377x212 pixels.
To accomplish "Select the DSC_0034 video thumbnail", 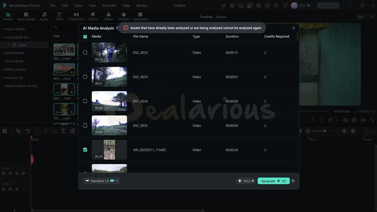I will [x=109, y=101].
